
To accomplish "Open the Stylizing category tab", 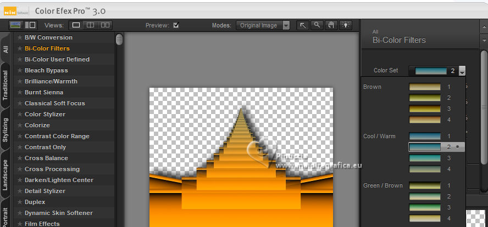I will click(5, 130).
